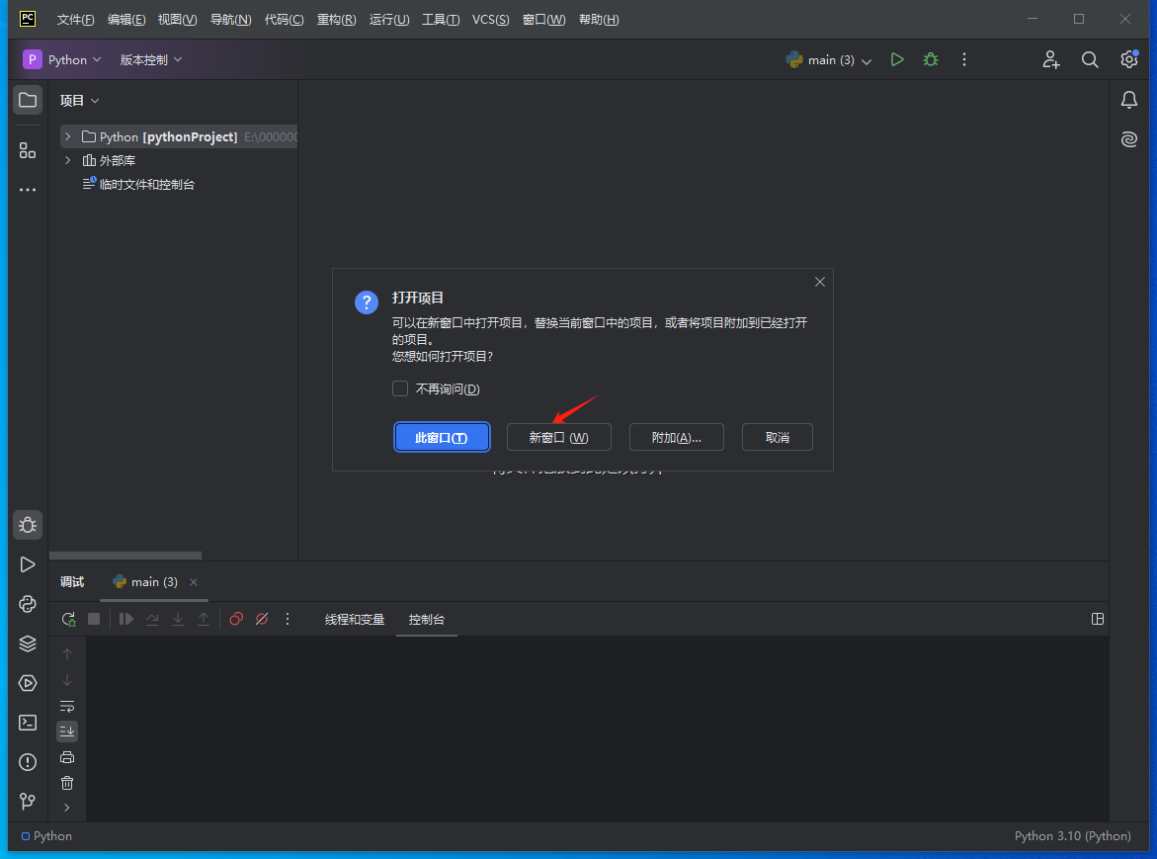Viewport: 1157px width, 859px height.
Task: Toggle scroll to end of console
Action: [67, 731]
